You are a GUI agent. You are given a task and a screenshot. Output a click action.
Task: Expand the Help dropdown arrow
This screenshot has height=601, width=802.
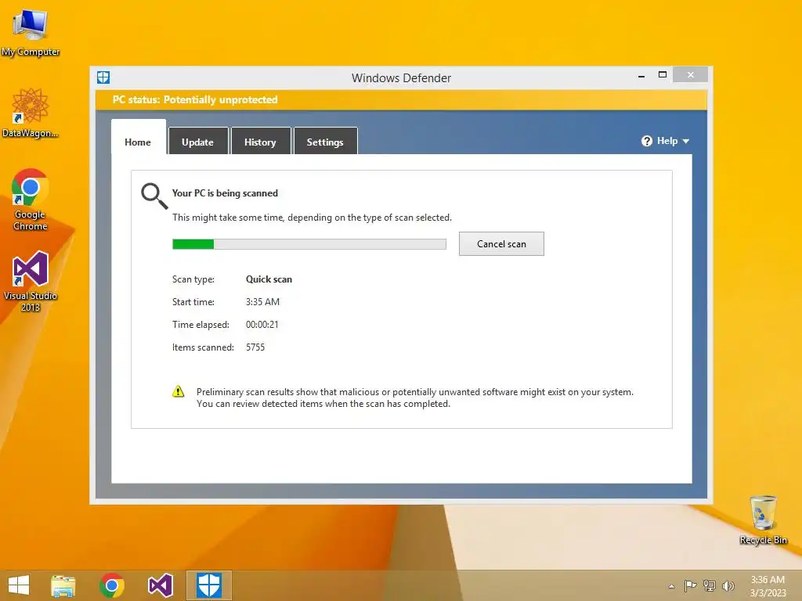pos(686,141)
